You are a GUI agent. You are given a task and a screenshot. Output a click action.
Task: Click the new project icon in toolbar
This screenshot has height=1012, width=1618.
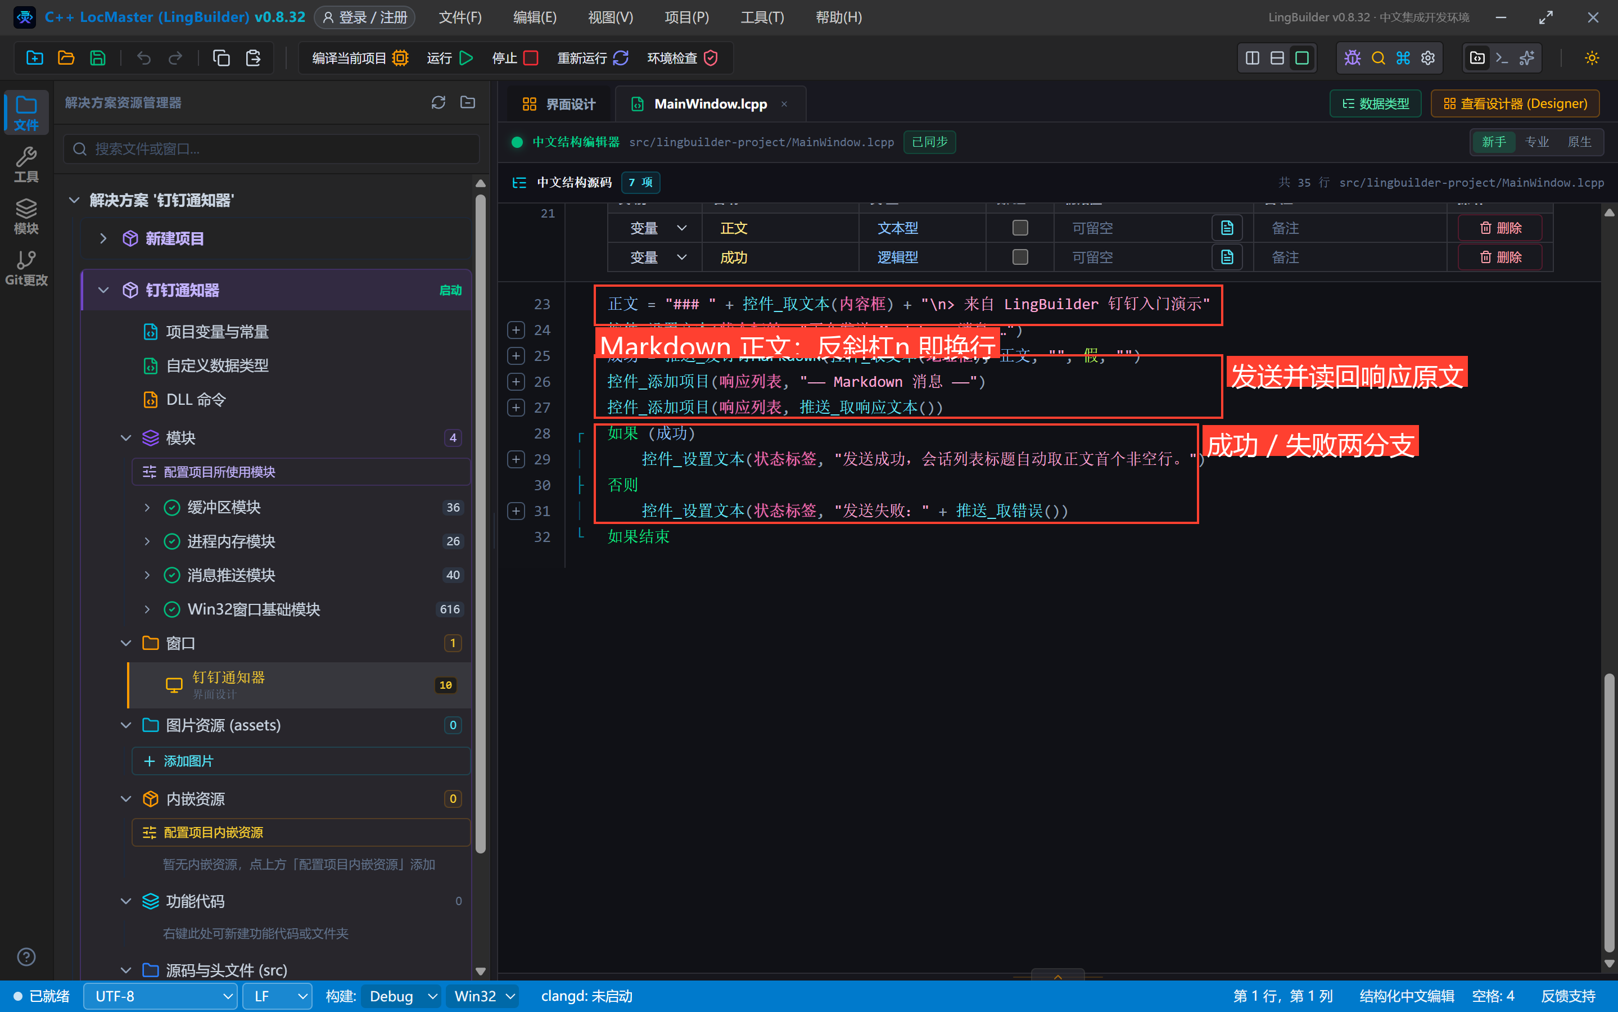point(34,58)
